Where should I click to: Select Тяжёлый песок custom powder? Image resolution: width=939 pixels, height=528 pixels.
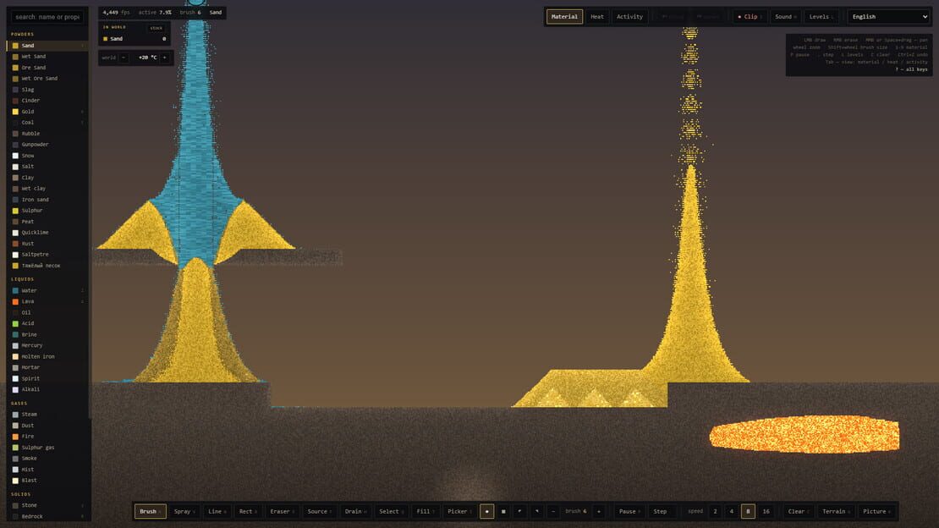click(x=47, y=266)
